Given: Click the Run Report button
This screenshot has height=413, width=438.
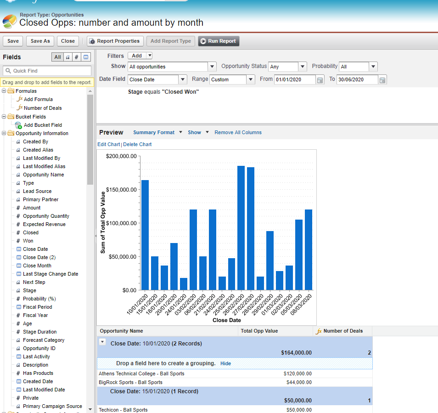Looking at the screenshot, I should 219,41.
